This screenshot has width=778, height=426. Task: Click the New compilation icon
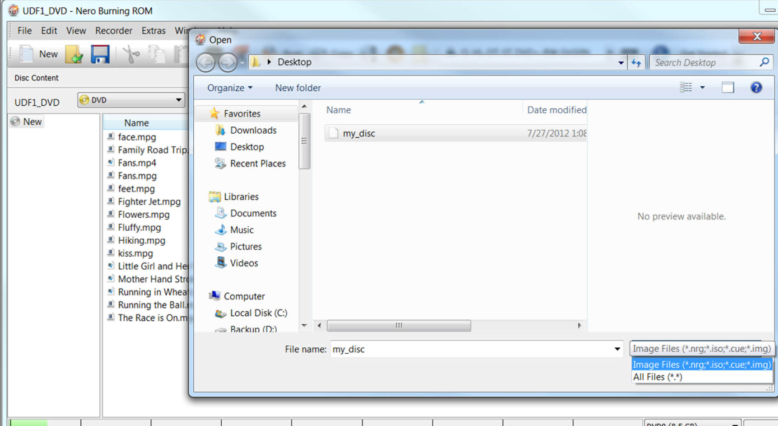coord(27,54)
